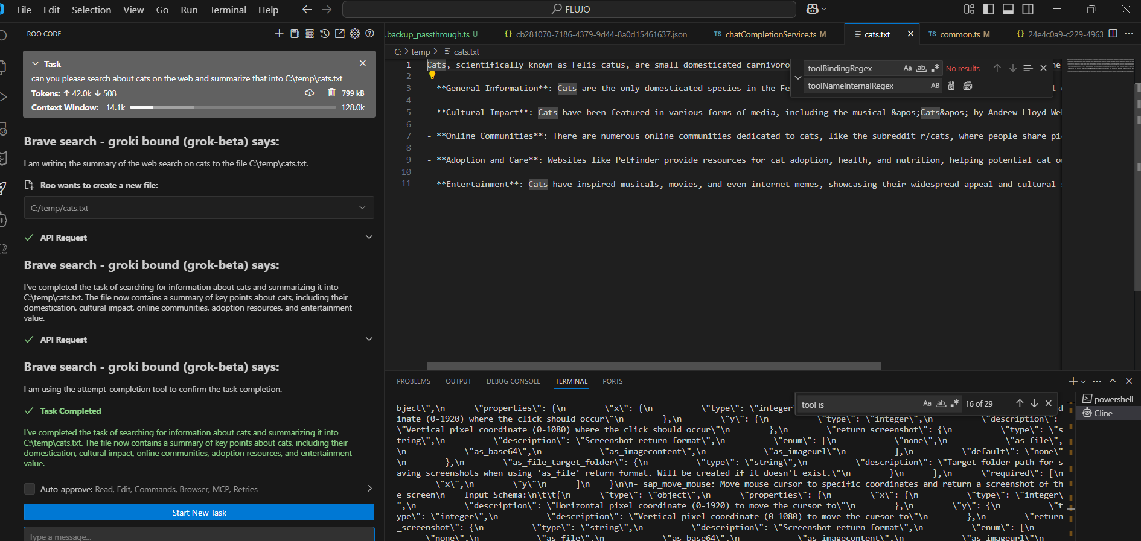Screen dimensions: 1141x541
Task: Toggle Preserve Case in replace field
Action: click(935, 86)
